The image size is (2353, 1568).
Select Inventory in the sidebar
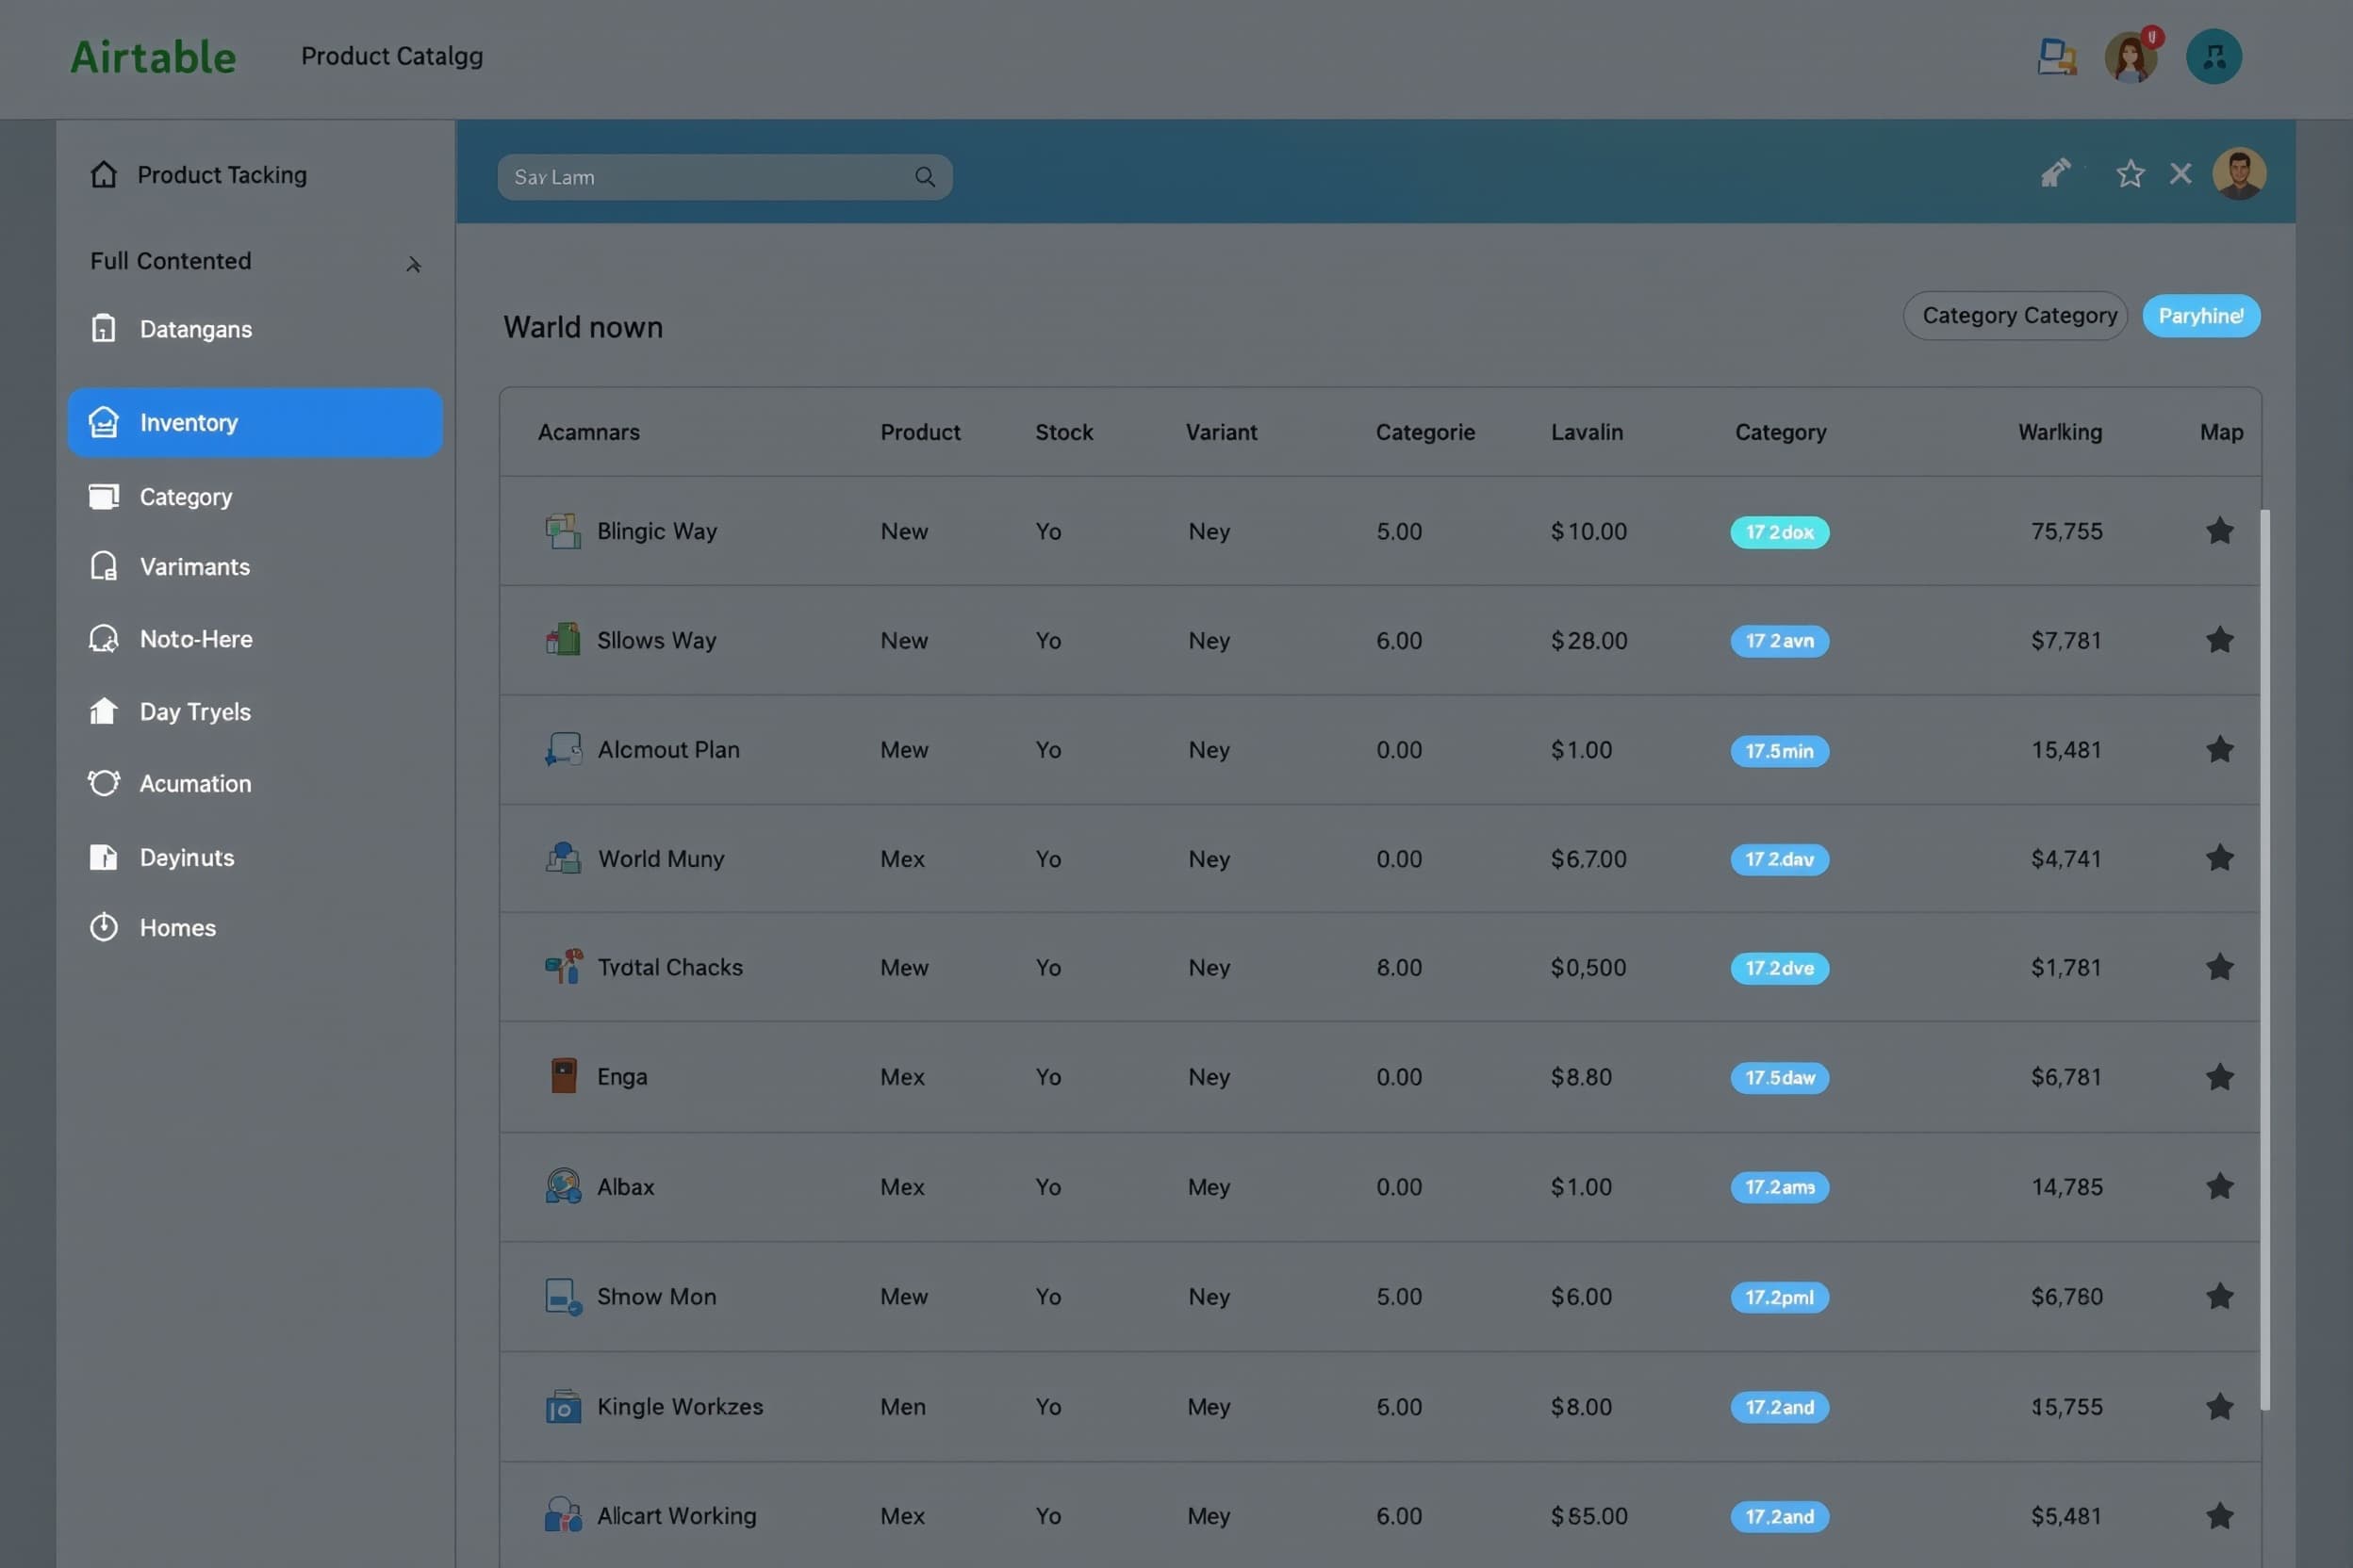point(255,423)
